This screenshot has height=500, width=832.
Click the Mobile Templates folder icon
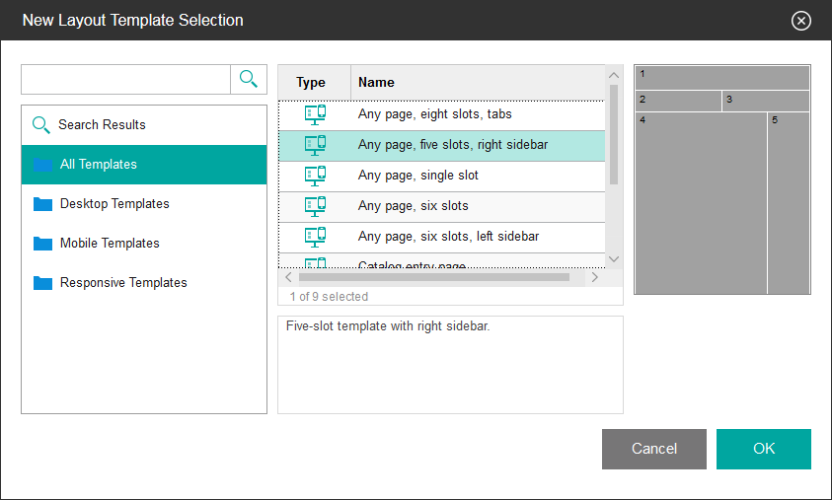[42, 244]
